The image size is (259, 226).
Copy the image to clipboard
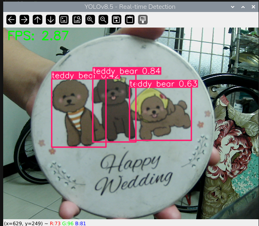click(x=130, y=20)
